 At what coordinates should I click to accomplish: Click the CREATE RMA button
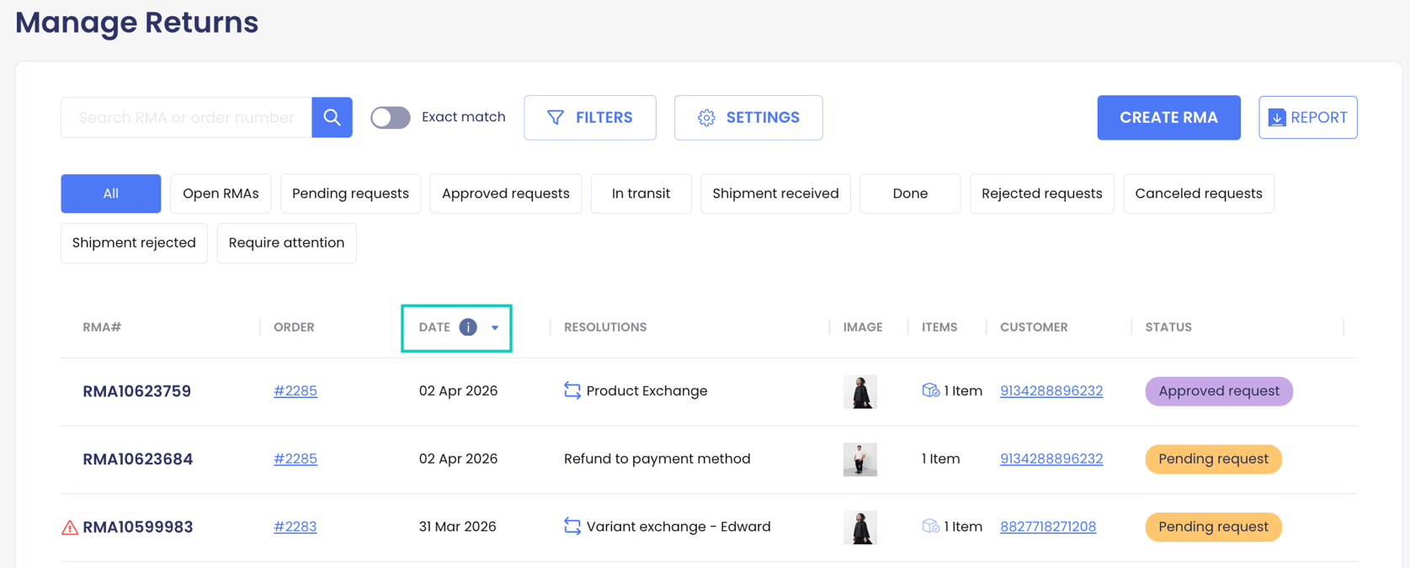(1168, 118)
